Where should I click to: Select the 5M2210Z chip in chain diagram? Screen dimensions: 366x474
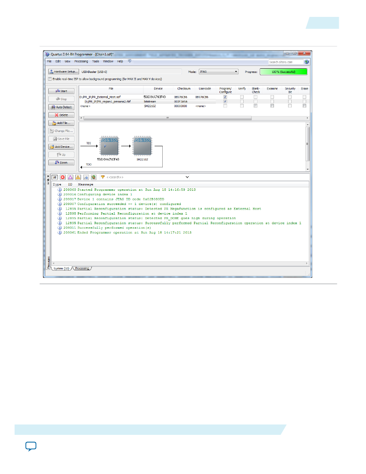point(142,145)
